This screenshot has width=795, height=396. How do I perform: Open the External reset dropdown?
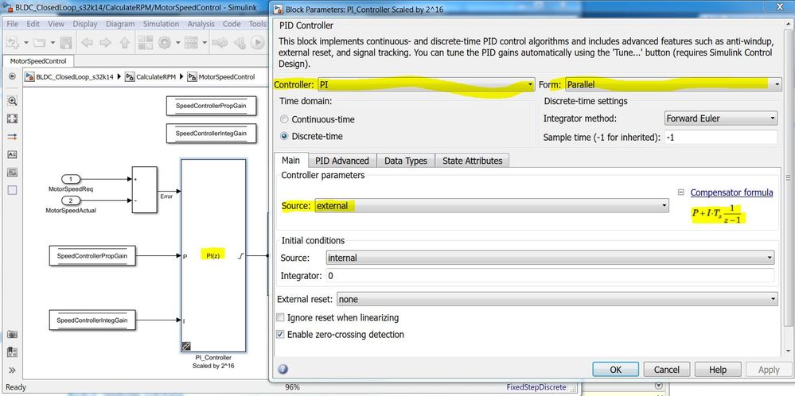557,299
